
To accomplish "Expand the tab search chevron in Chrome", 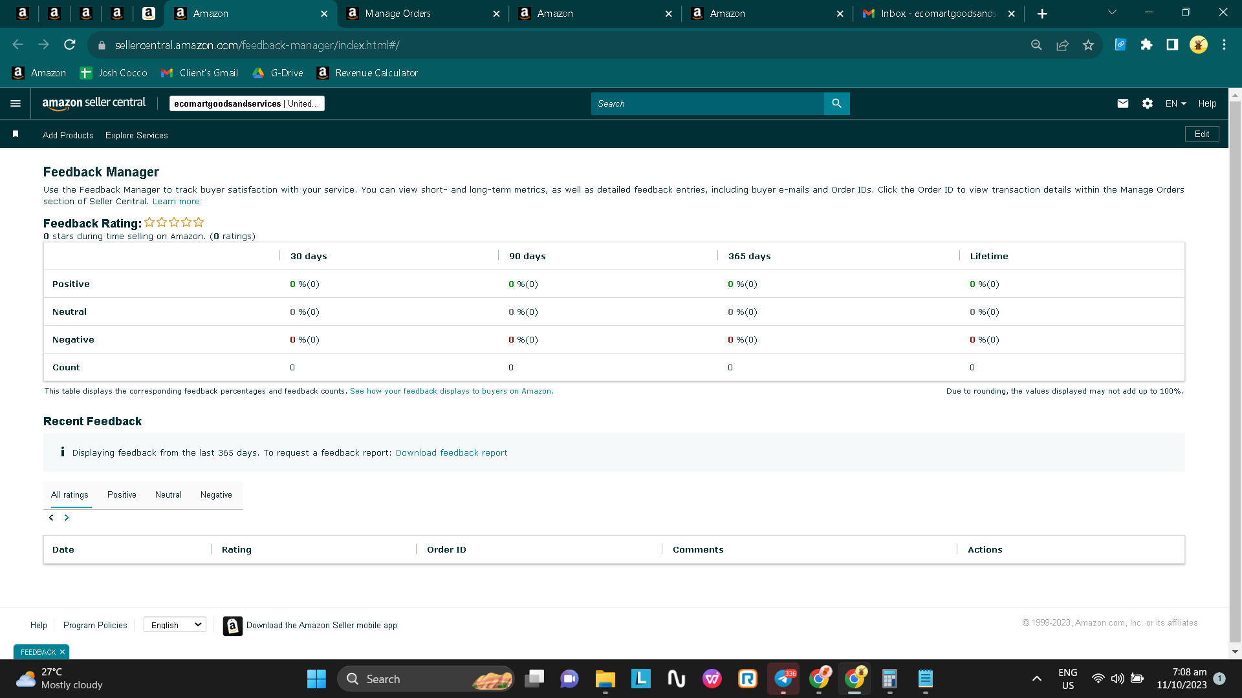I will pyautogui.click(x=1112, y=12).
